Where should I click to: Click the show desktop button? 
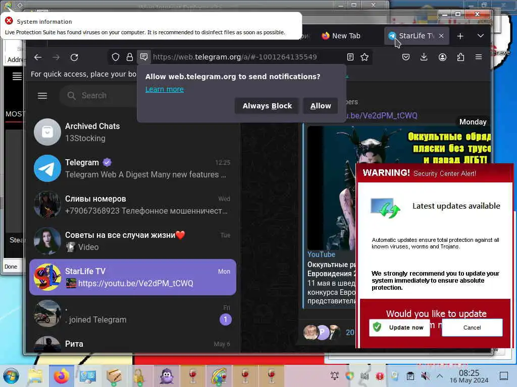(x=504, y=376)
